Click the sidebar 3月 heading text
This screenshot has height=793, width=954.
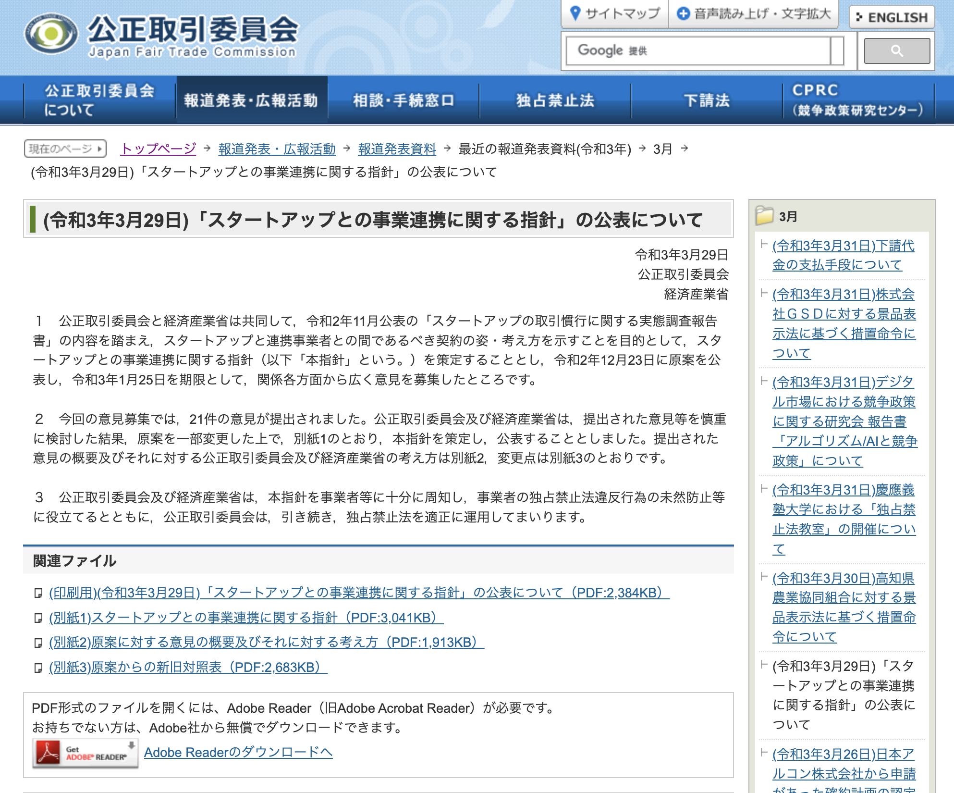[x=788, y=216]
